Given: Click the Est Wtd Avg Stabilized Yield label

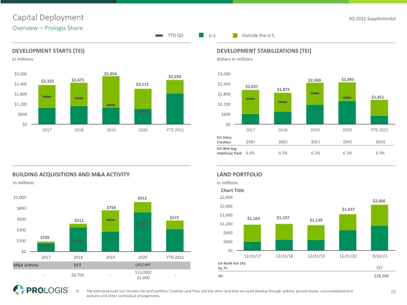Looking at the screenshot, I should (229, 151).
